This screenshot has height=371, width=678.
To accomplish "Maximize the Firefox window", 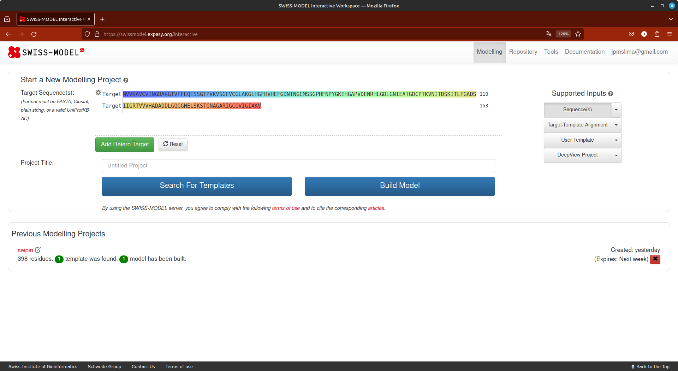I will [x=662, y=6].
